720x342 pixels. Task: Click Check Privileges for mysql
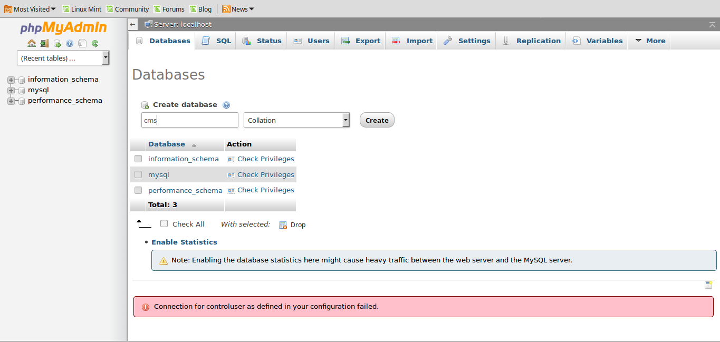tap(266, 174)
